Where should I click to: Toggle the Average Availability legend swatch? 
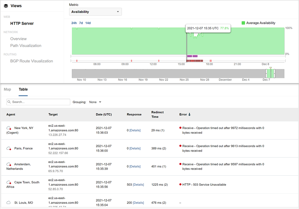coord(243,23)
